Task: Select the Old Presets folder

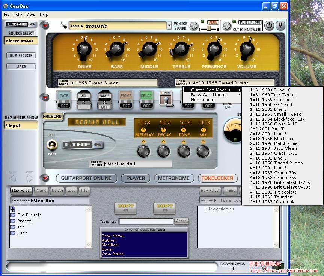Action: click(26, 215)
